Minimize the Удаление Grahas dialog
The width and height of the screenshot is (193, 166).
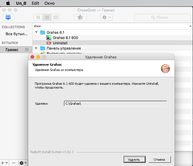tap(38, 57)
